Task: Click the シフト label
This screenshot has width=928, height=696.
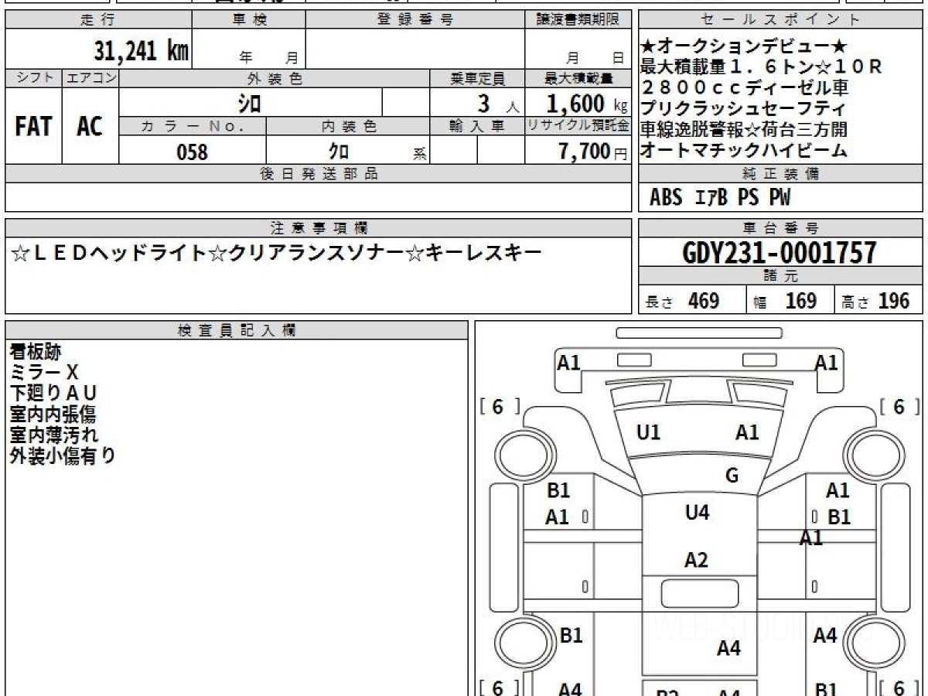Action: pos(33,78)
